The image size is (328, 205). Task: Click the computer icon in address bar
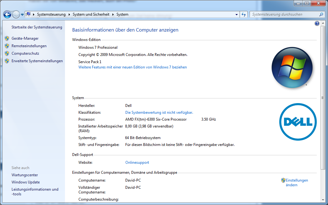tap(28, 14)
